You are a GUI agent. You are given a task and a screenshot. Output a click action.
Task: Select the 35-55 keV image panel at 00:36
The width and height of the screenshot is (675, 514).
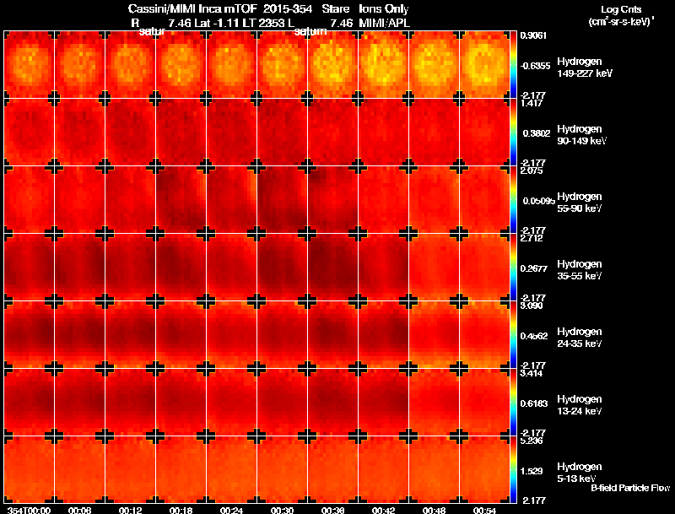click(332, 268)
